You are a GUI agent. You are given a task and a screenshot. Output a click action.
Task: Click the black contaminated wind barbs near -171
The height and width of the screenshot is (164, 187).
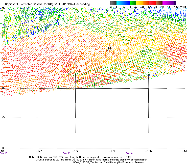click(x=110, y=49)
